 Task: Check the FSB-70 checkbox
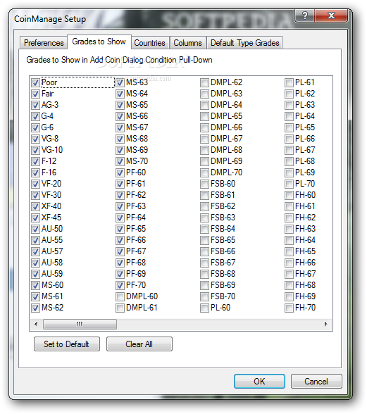(204, 297)
